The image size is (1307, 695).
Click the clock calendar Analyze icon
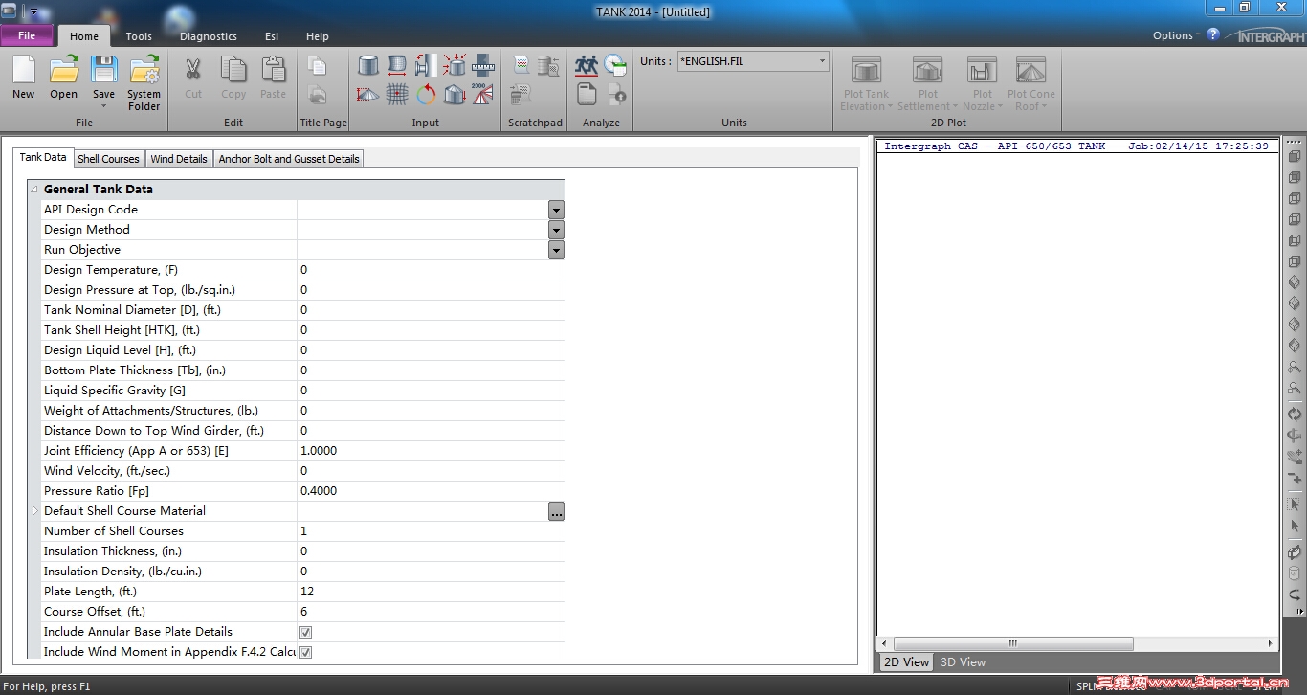tap(615, 65)
